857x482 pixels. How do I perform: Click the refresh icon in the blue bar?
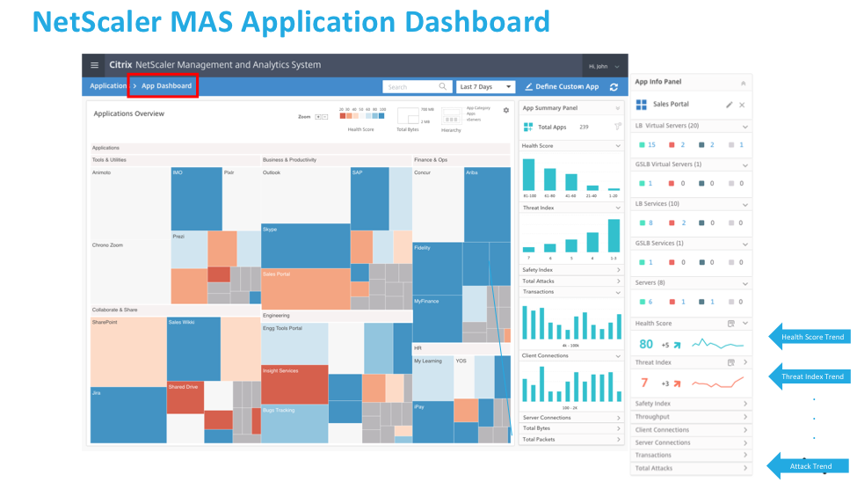614,87
